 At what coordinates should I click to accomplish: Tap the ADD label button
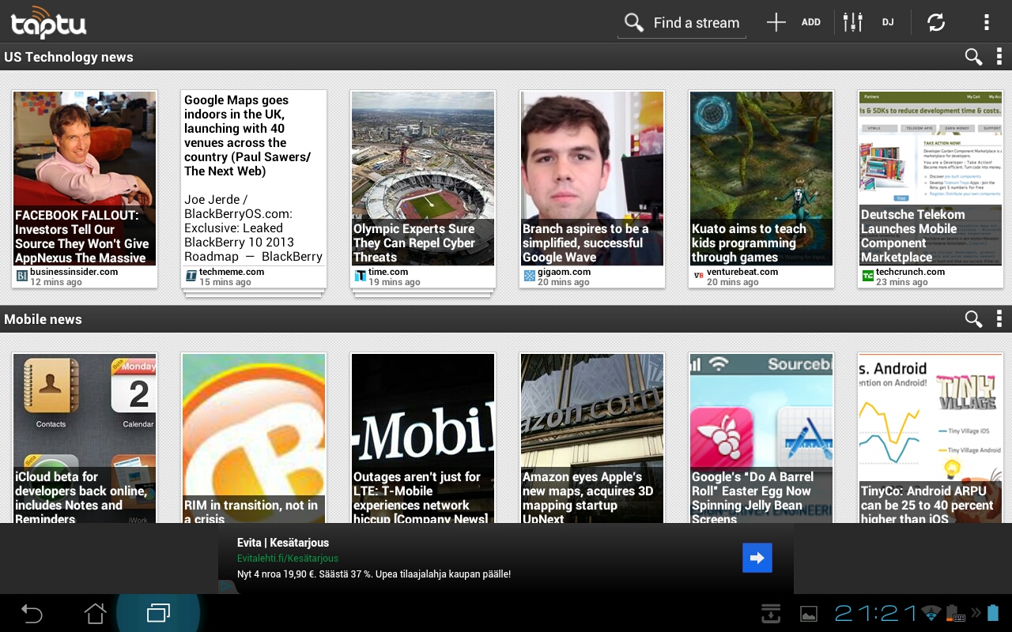click(811, 22)
